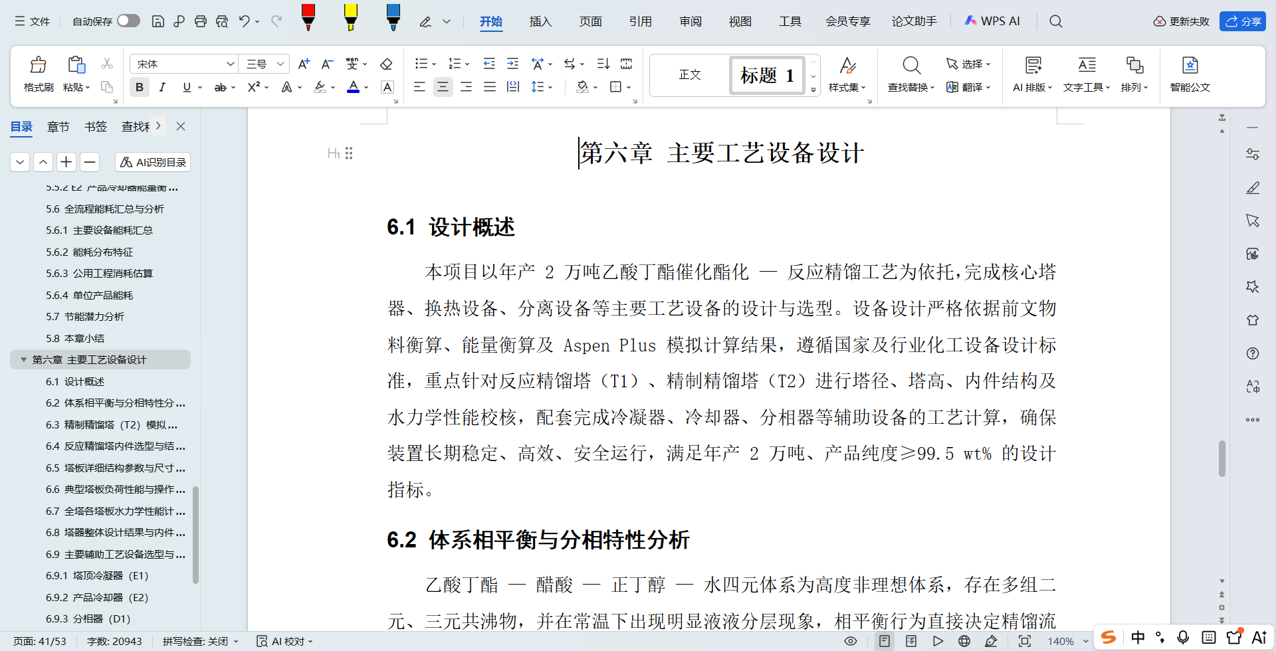The height and width of the screenshot is (651, 1276).
Task: Select the blue marker pen
Action: (393, 17)
